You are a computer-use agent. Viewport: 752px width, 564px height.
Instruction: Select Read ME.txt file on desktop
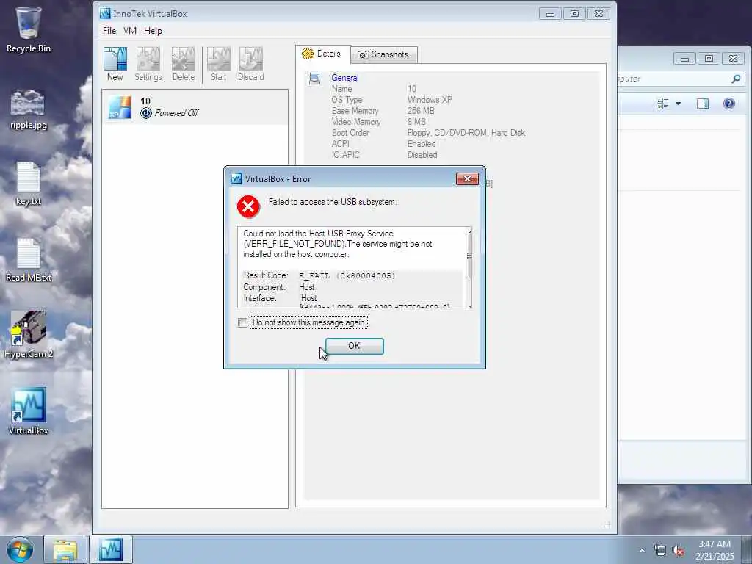point(29,261)
